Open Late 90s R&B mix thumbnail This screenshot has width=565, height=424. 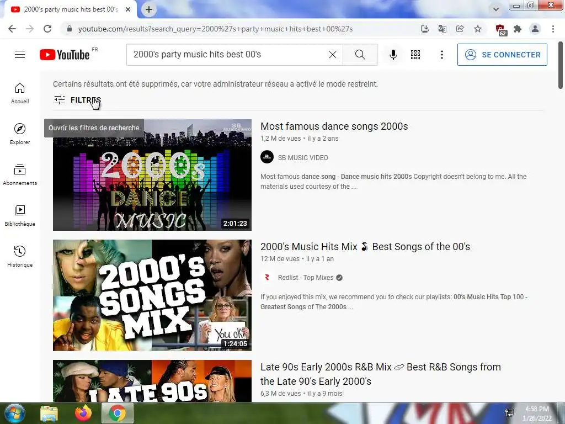(x=152, y=381)
